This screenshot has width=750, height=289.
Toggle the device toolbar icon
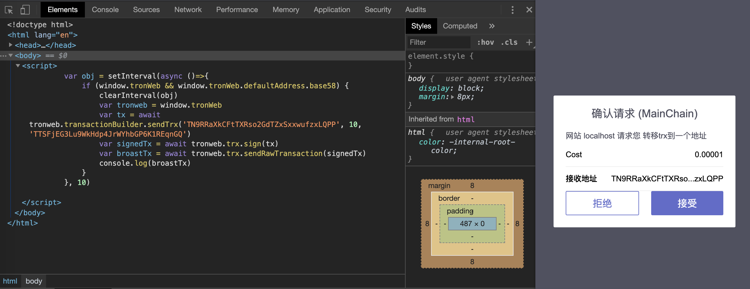pyautogui.click(x=25, y=10)
